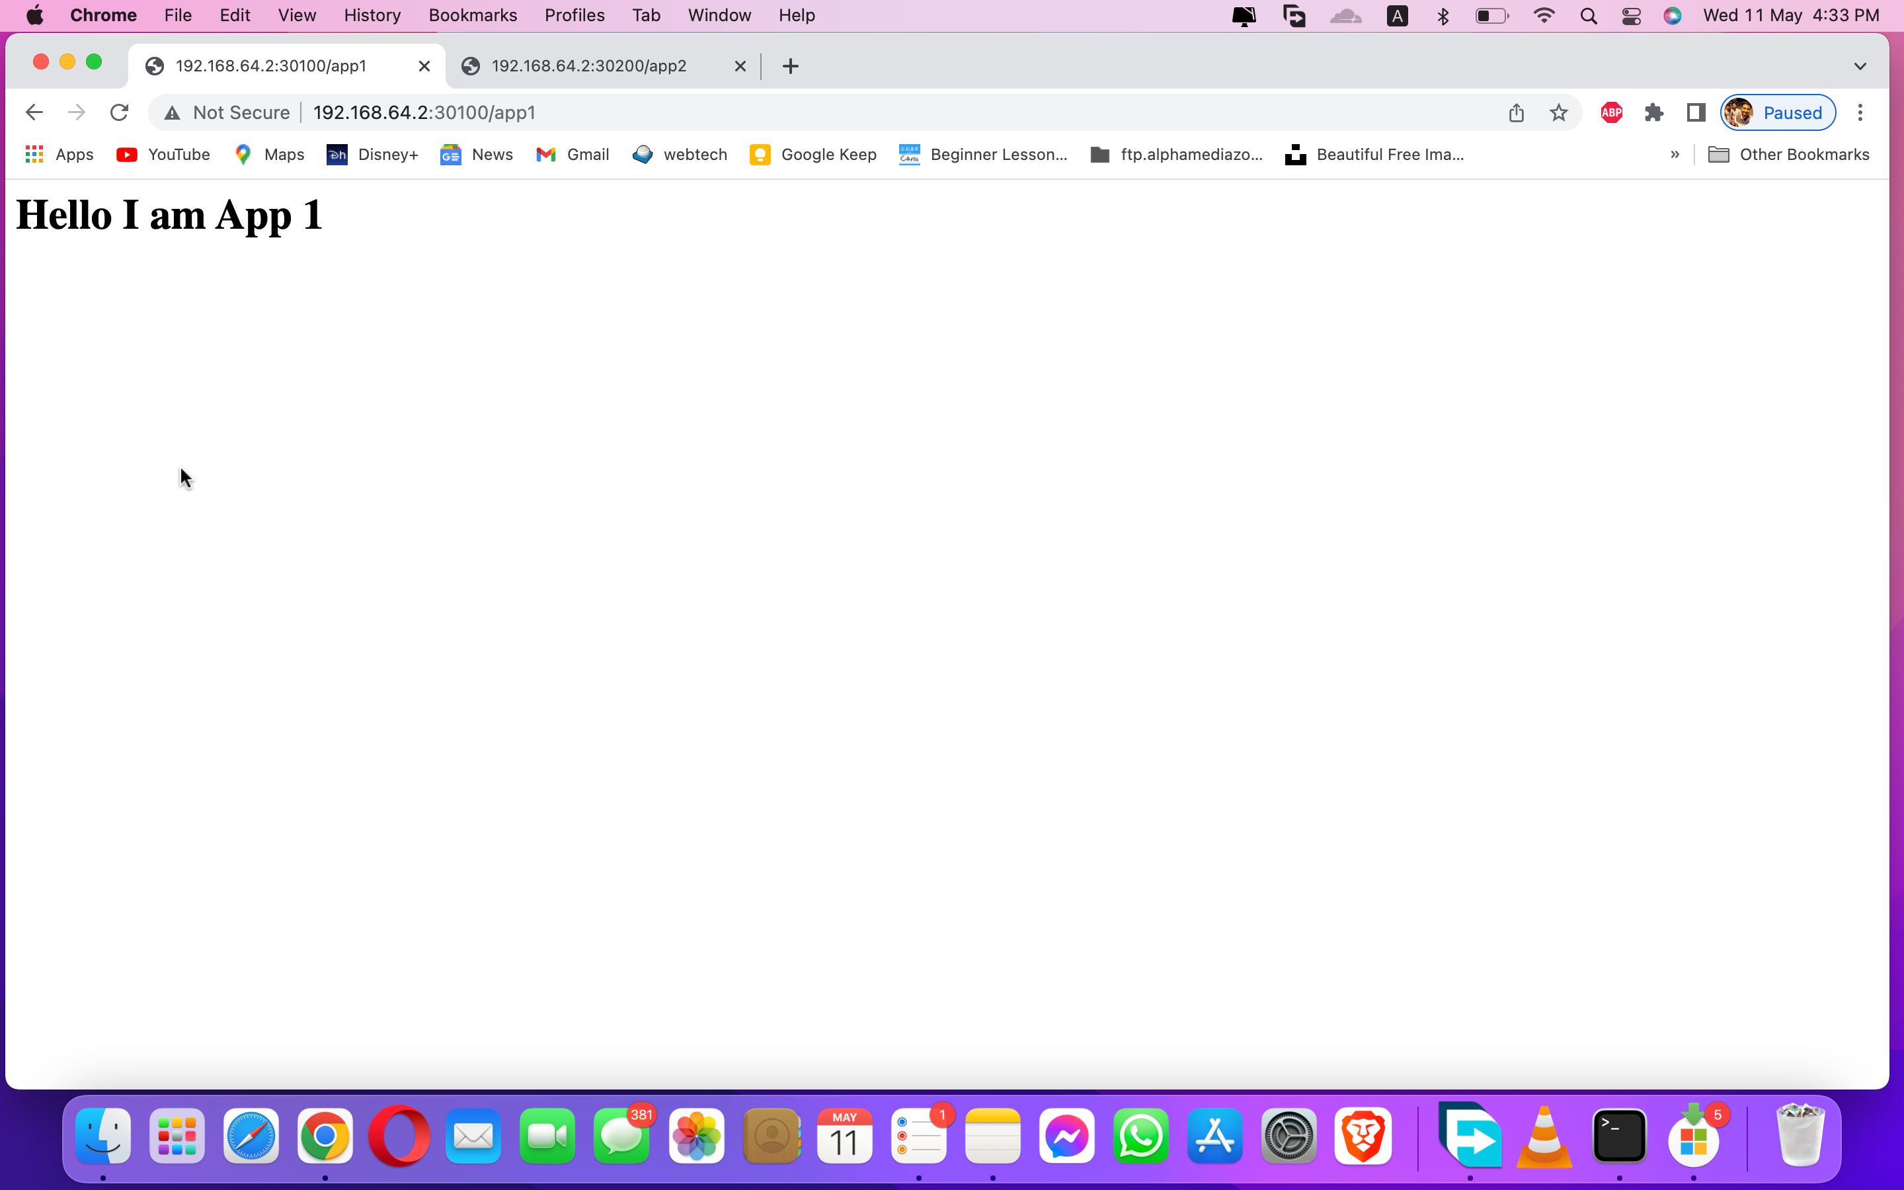Screen dimensions: 1904x1190
Task: Open battery status menu
Action: click(x=1491, y=16)
